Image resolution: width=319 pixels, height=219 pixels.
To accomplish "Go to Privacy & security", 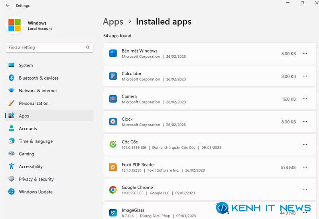I will 49,179.
